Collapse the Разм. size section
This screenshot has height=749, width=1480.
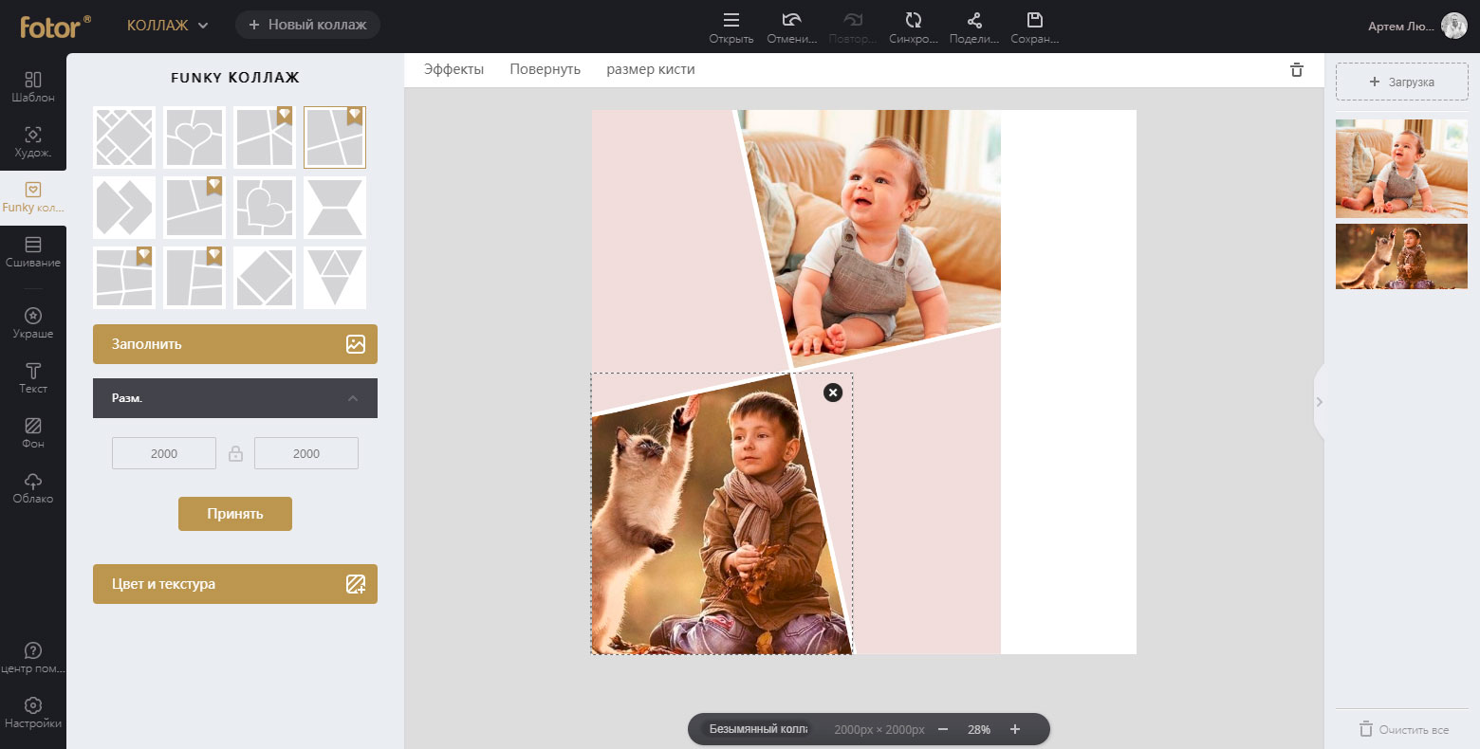tap(353, 399)
